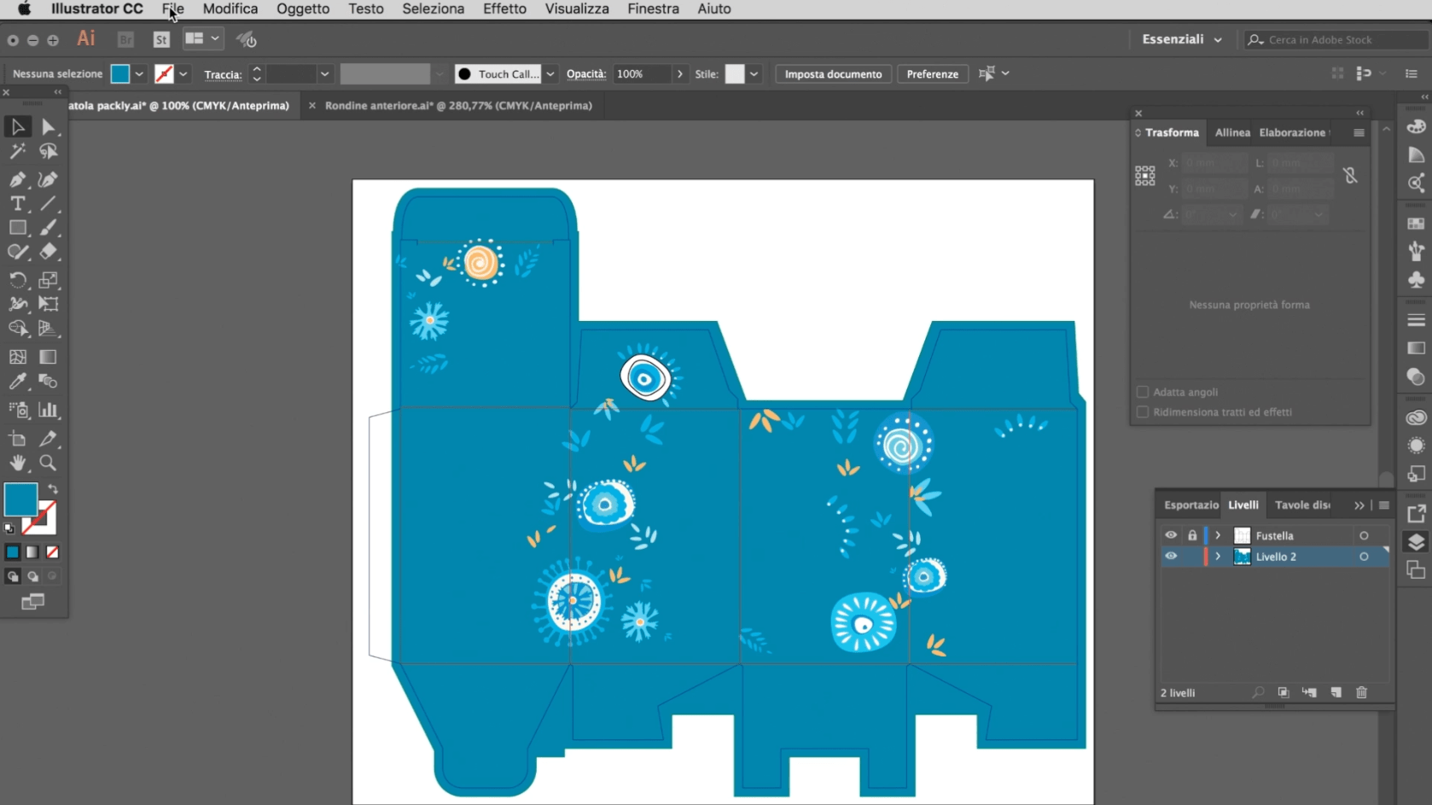Click the blue fill color swatch

pos(21,501)
